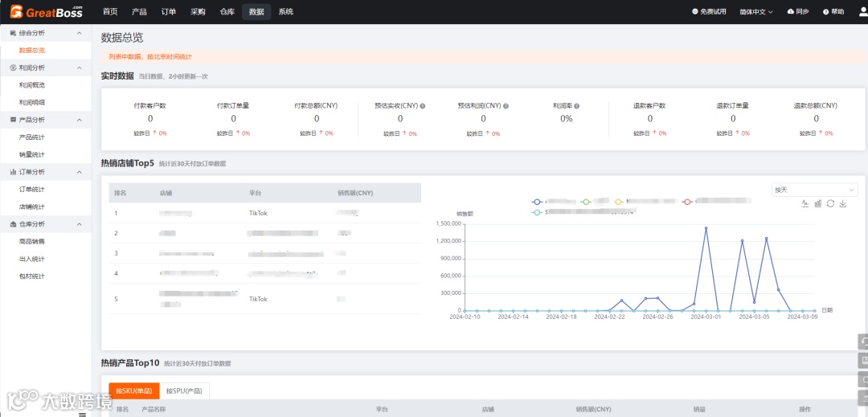Go to 首页 in top navigation
The height and width of the screenshot is (417, 868).
coord(110,11)
